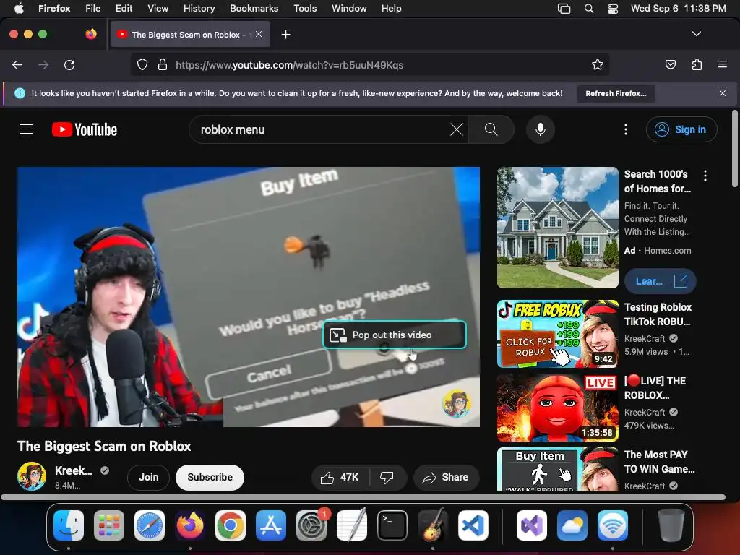Image resolution: width=740 pixels, height=555 pixels.
Task: Click the Learn more ad button
Action: click(x=661, y=281)
